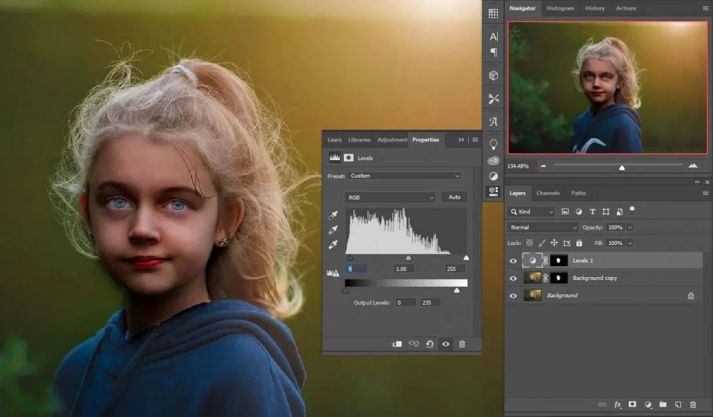Click the Levels histogram icon in Properties
The image size is (713, 417).
(335, 157)
